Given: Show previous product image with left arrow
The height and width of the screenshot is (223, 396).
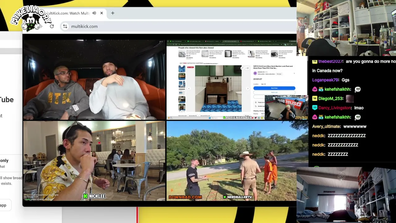Looking at the screenshot, I should tap(189, 89).
